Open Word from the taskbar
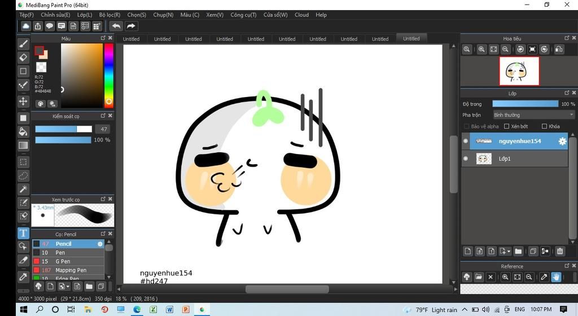The width and height of the screenshot is (578, 316). coord(169,309)
